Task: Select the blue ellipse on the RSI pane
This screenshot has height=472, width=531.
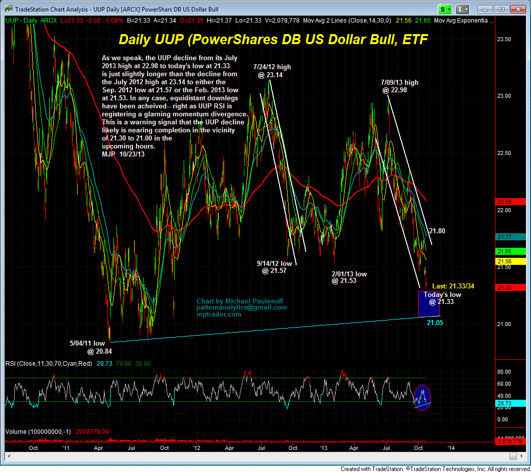Action: (422, 398)
